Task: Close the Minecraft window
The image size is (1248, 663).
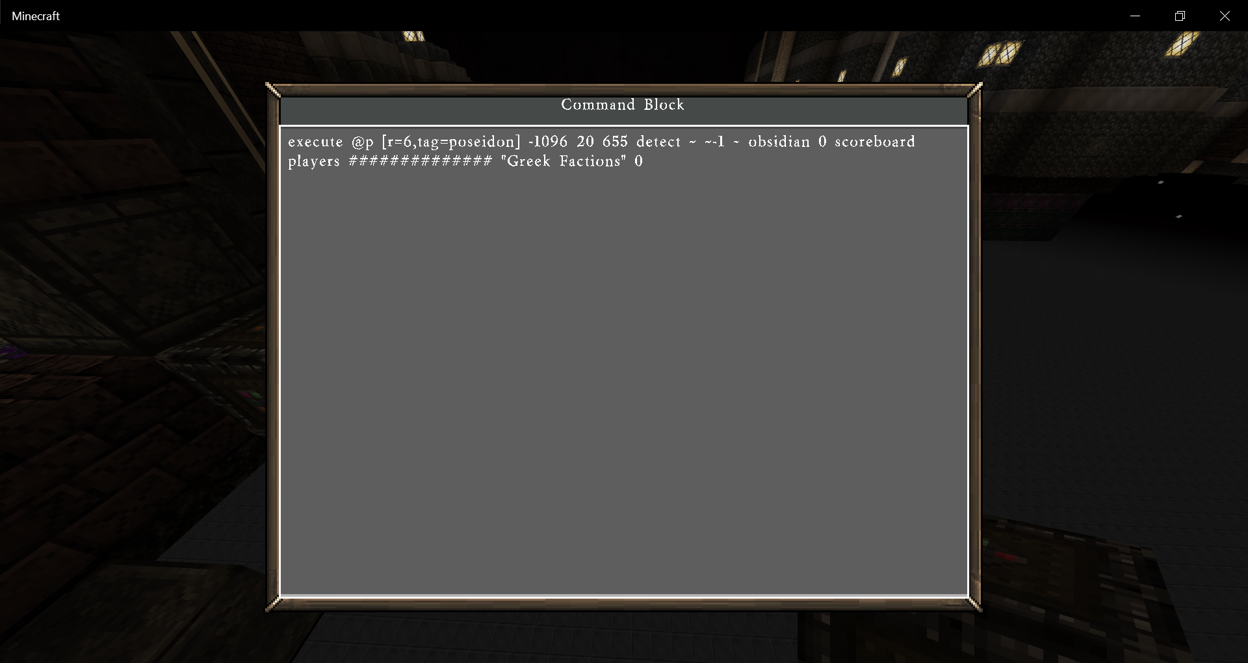Action: coord(1225,16)
